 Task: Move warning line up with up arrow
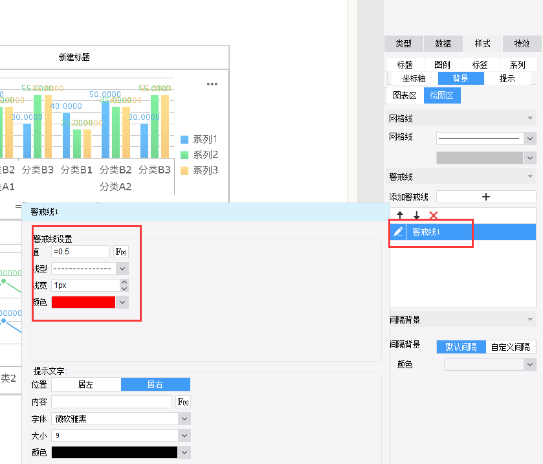pyautogui.click(x=400, y=215)
